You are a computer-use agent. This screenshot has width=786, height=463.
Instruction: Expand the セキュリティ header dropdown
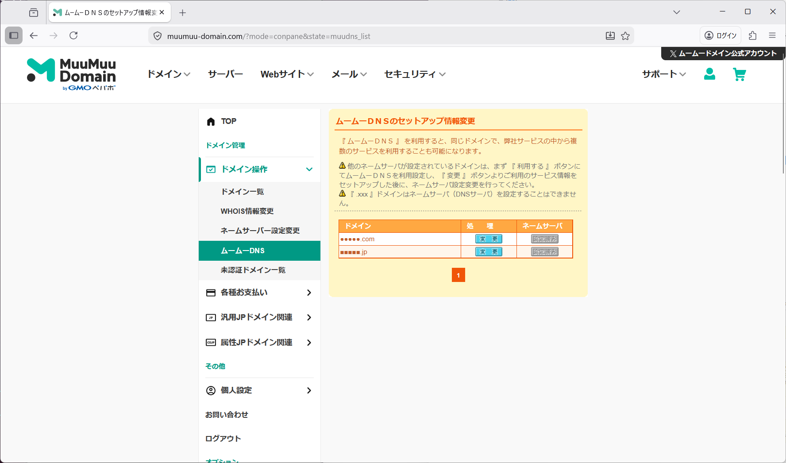[x=415, y=74]
